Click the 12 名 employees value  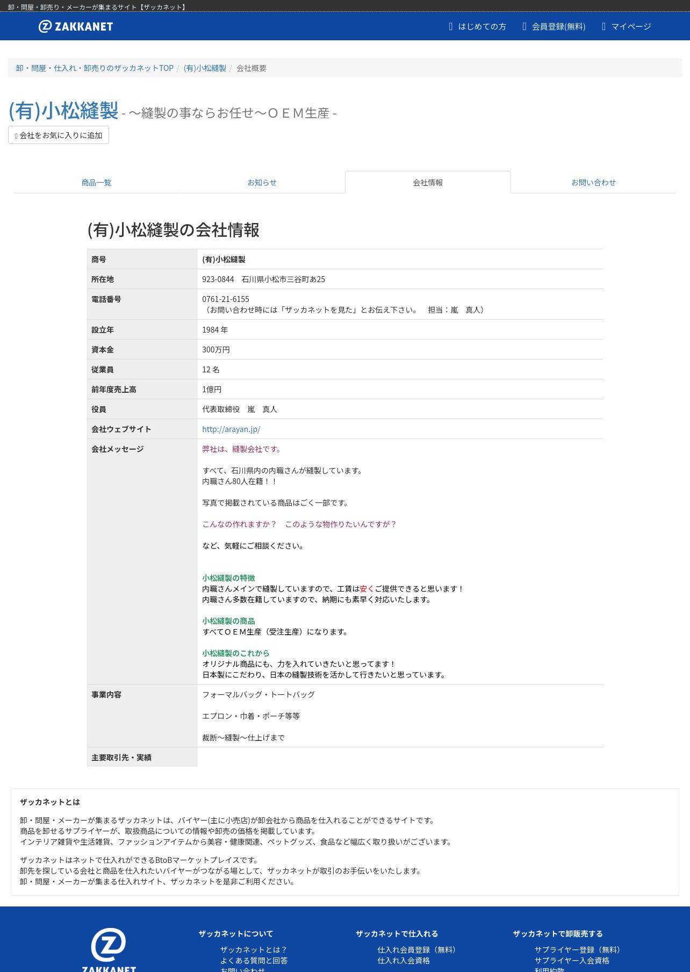[x=211, y=370]
